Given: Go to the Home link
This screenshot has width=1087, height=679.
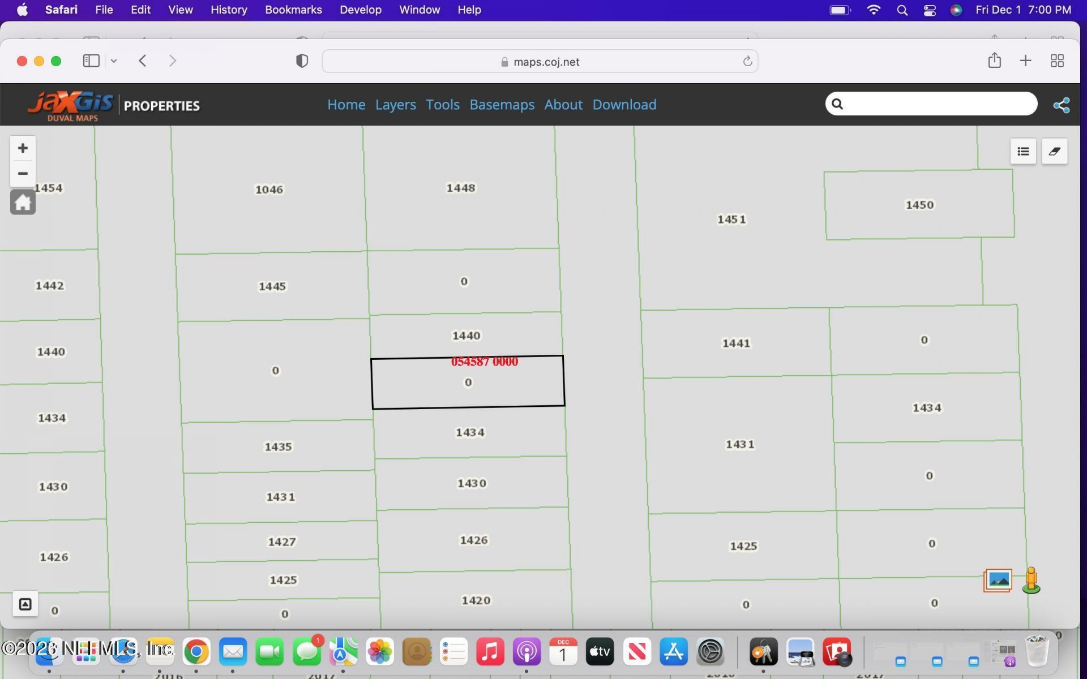Looking at the screenshot, I should click(x=346, y=105).
